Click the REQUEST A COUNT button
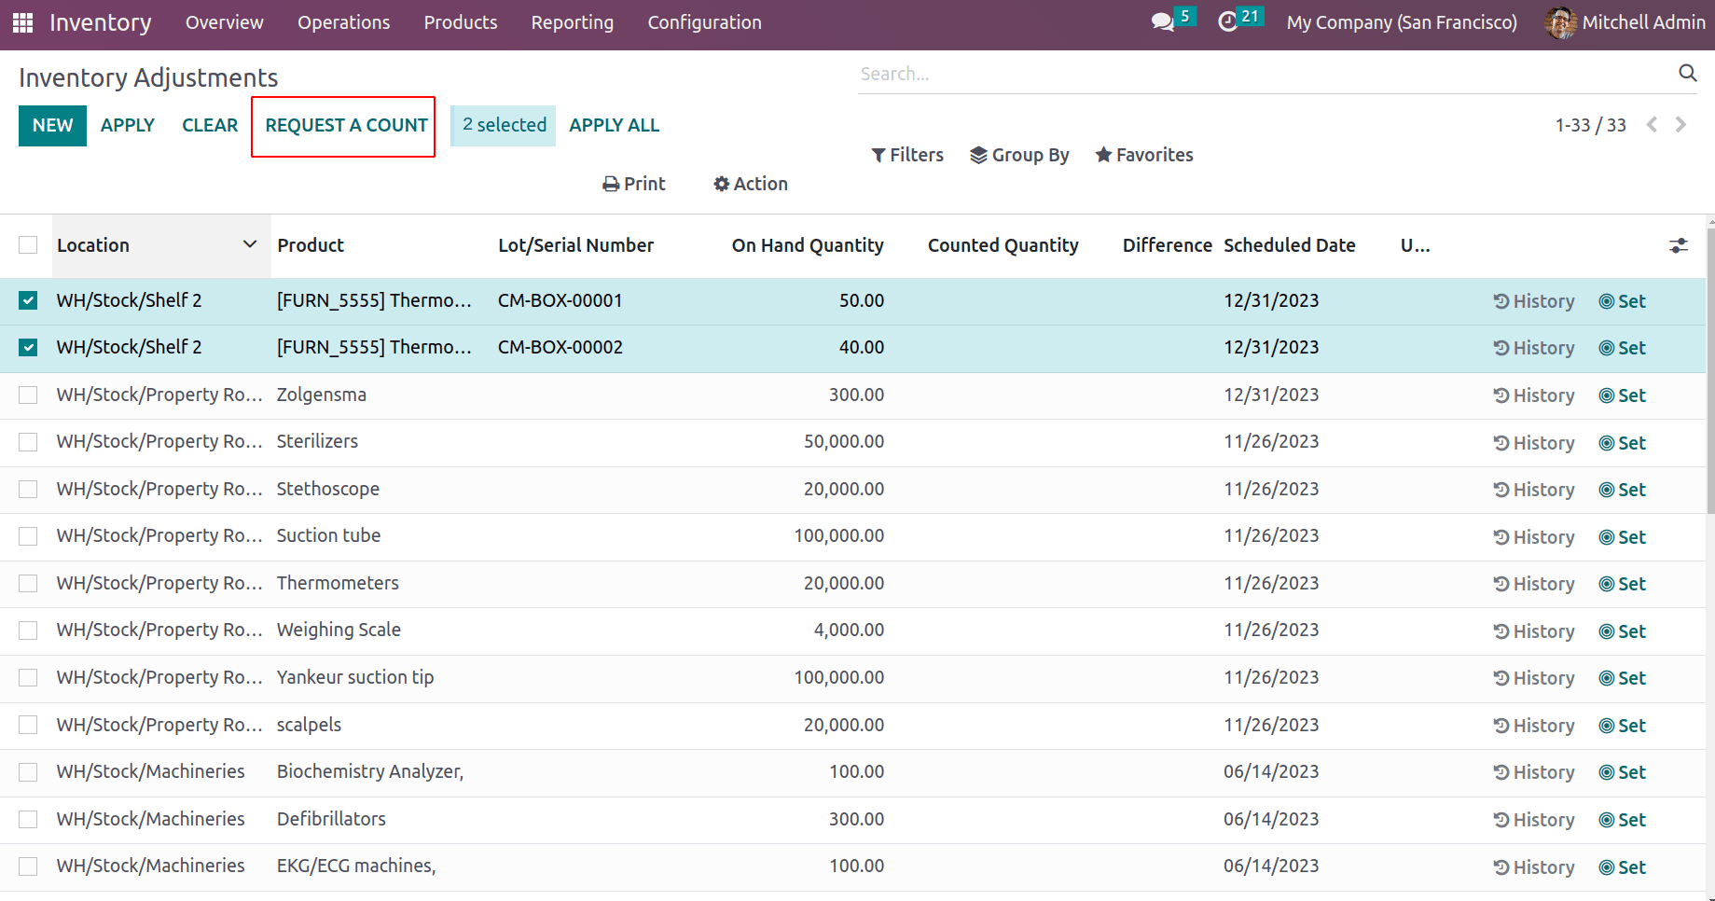Screen dimensions: 1715x901 pos(343,125)
